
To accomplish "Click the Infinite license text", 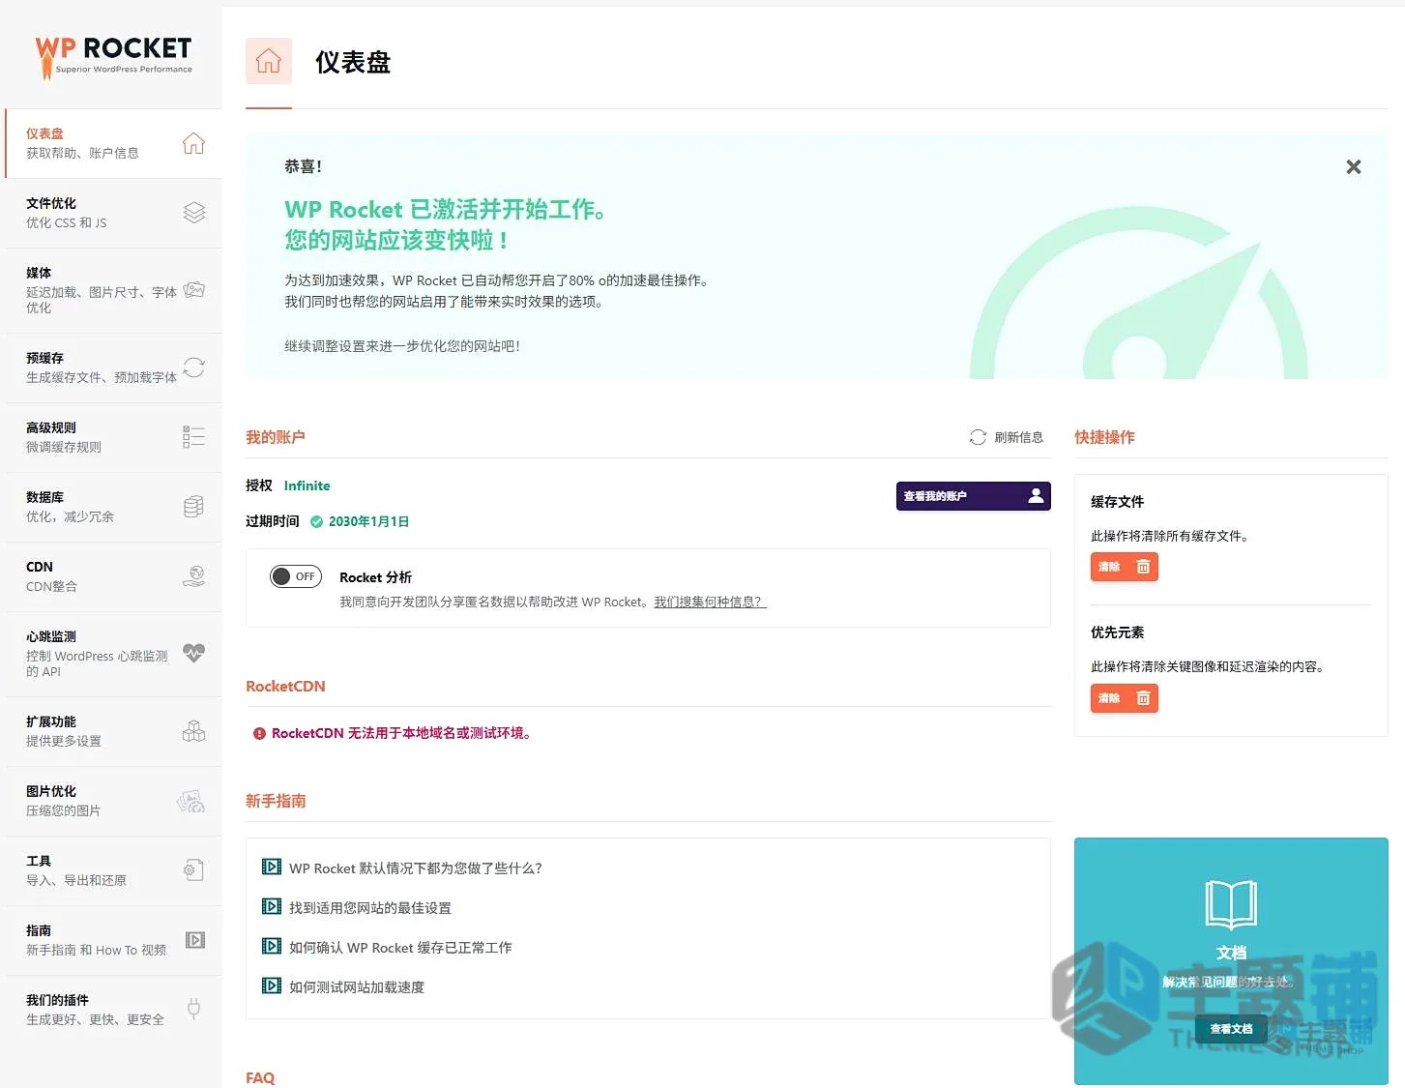I will tap(307, 485).
